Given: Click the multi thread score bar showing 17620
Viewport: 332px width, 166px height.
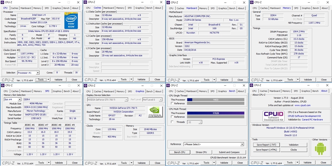Looking at the screenshot, I should [x=216, y=113].
